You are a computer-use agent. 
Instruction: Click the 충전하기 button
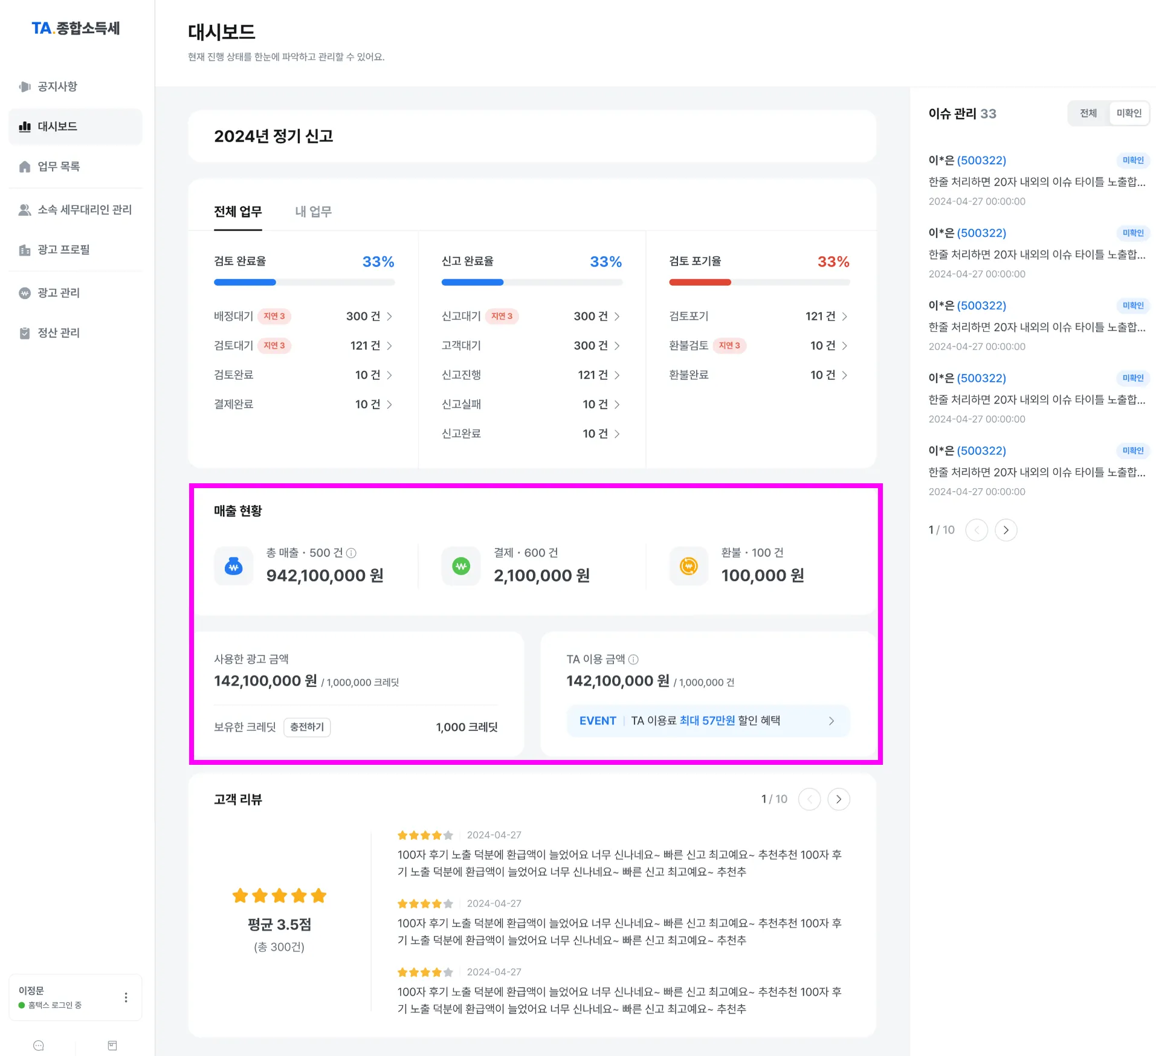point(307,727)
